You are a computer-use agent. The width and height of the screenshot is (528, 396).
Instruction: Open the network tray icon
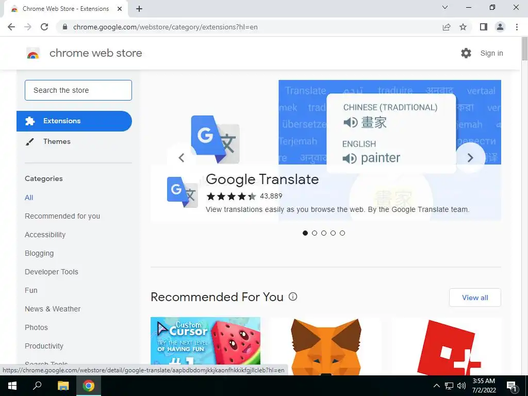pos(449,386)
